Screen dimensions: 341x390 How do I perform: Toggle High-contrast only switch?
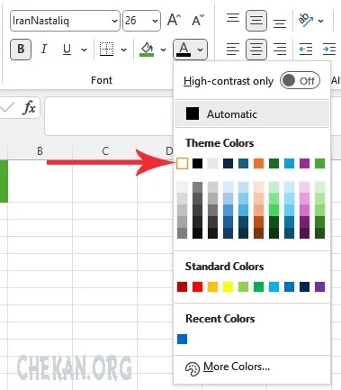[x=300, y=80]
